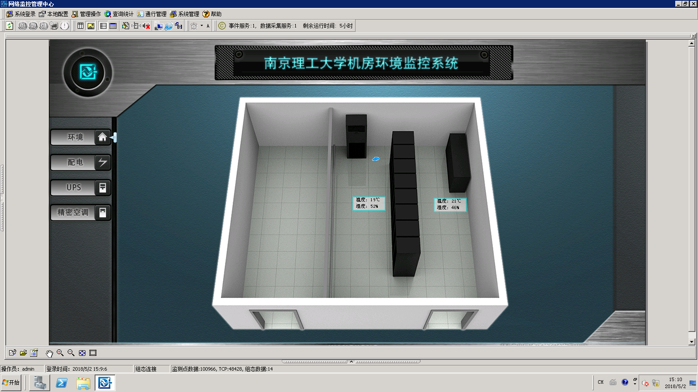Select the UPS navigation button
The width and height of the screenshot is (698, 392).
click(81, 188)
